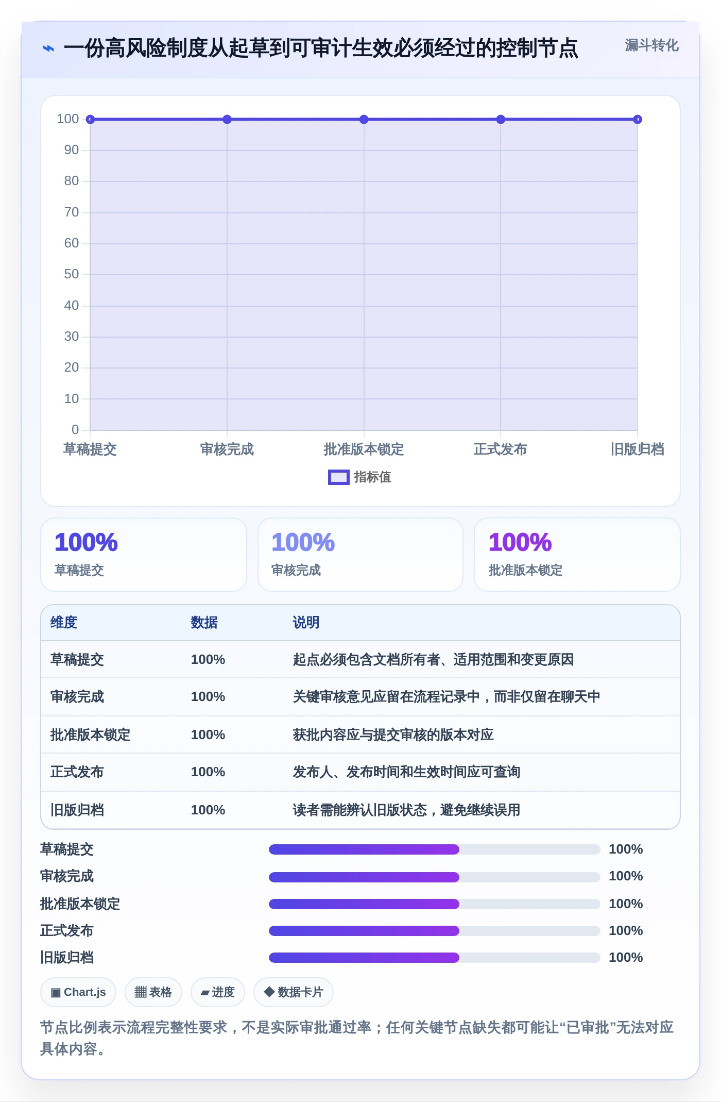The height and width of the screenshot is (1102, 721).
Task: Click the 漏斗转化 label in the header
Action: (x=651, y=45)
